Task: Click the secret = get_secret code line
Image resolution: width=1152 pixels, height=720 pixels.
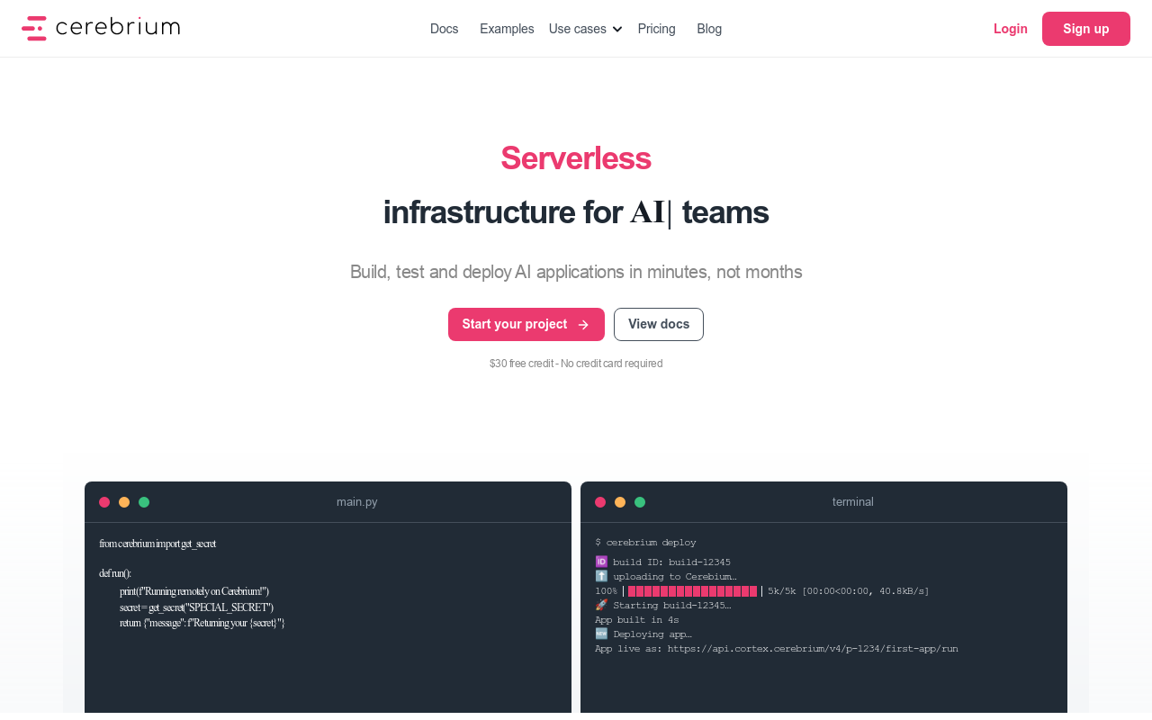Action: 196,607
